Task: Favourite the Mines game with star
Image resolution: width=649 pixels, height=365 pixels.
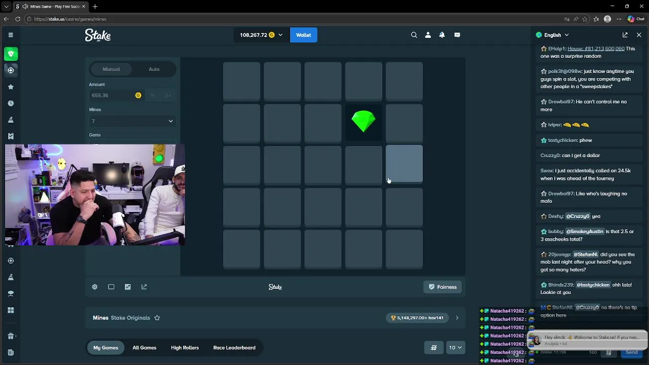Action: click(x=157, y=318)
